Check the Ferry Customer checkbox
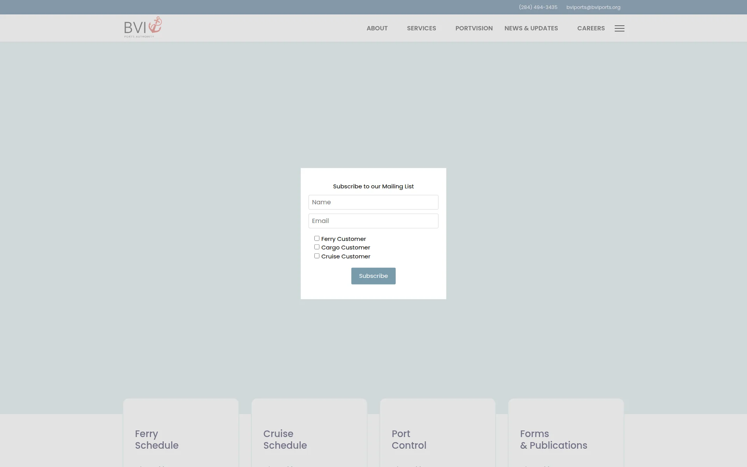The height and width of the screenshot is (467, 747). click(317, 239)
